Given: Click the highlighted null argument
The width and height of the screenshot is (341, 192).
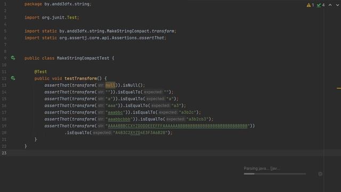Looking at the screenshot, I should (110, 85).
